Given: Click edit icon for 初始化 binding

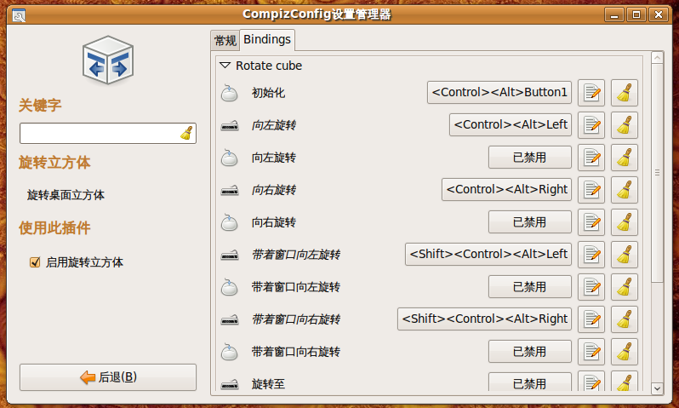Looking at the screenshot, I should click(591, 92).
